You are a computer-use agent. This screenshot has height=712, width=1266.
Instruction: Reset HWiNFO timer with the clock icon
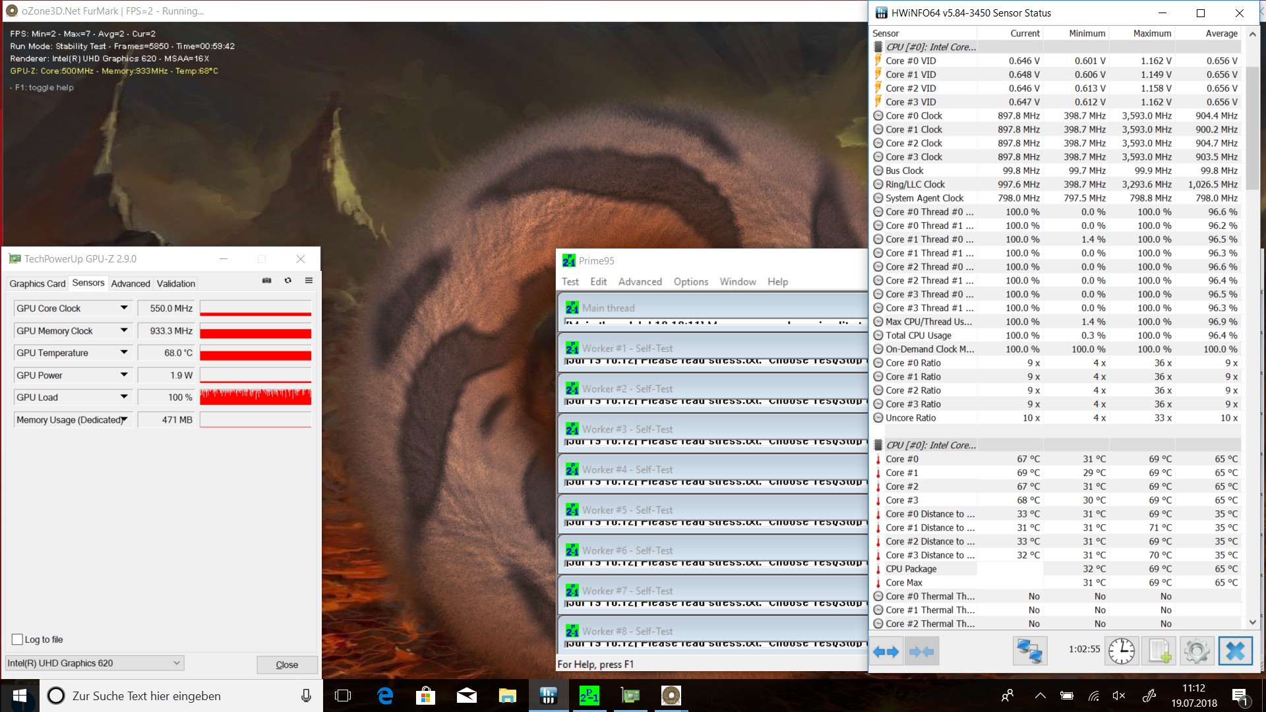click(1121, 651)
